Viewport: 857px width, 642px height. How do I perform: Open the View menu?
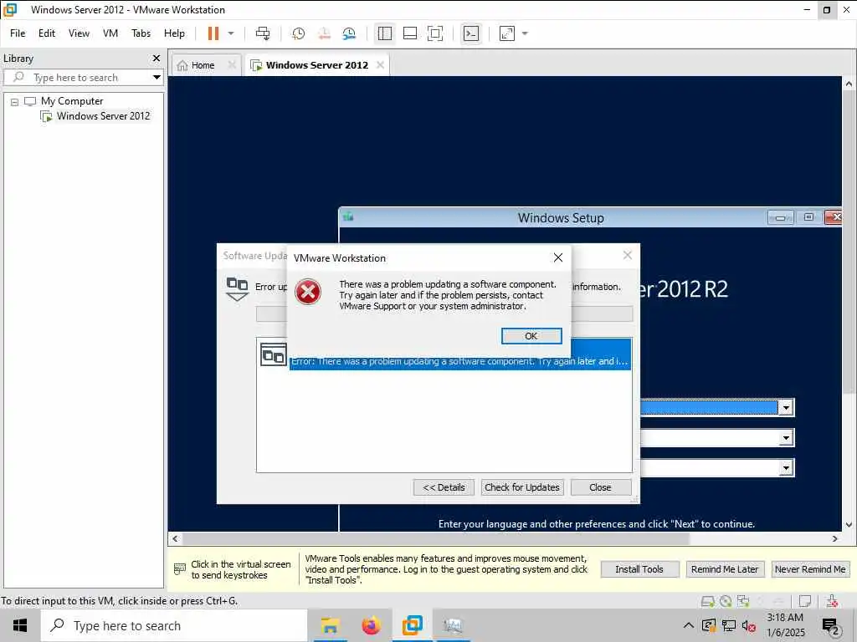(79, 33)
